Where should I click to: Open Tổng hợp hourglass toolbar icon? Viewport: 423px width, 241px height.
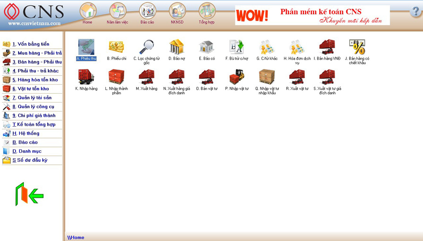[207, 14]
